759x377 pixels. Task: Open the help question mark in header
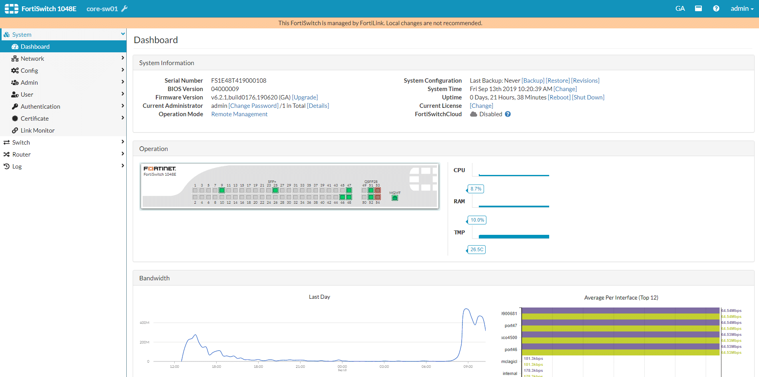716,8
